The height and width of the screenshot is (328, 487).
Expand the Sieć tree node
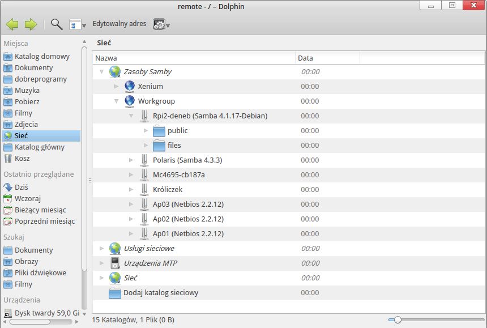pos(101,278)
